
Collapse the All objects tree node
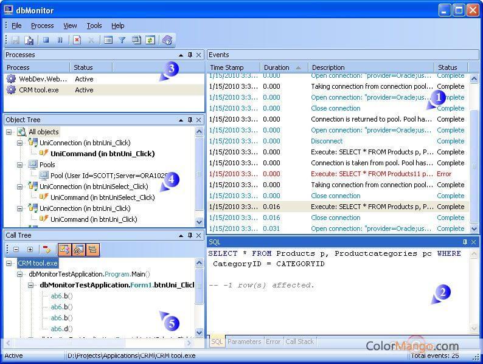(10, 132)
